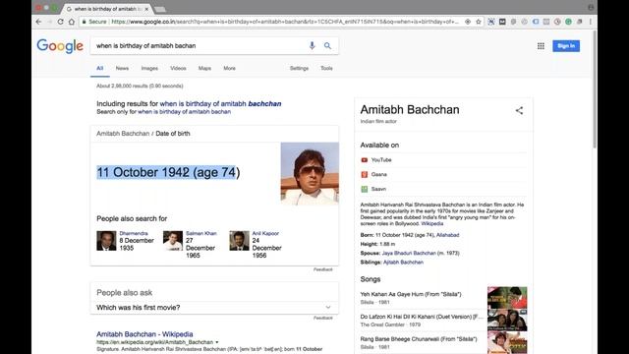Image resolution: width=629 pixels, height=354 pixels.
Task: Click the 'Yeh Kahan Aa Gaye Hum' song thumbnail
Action: point(507,297)
